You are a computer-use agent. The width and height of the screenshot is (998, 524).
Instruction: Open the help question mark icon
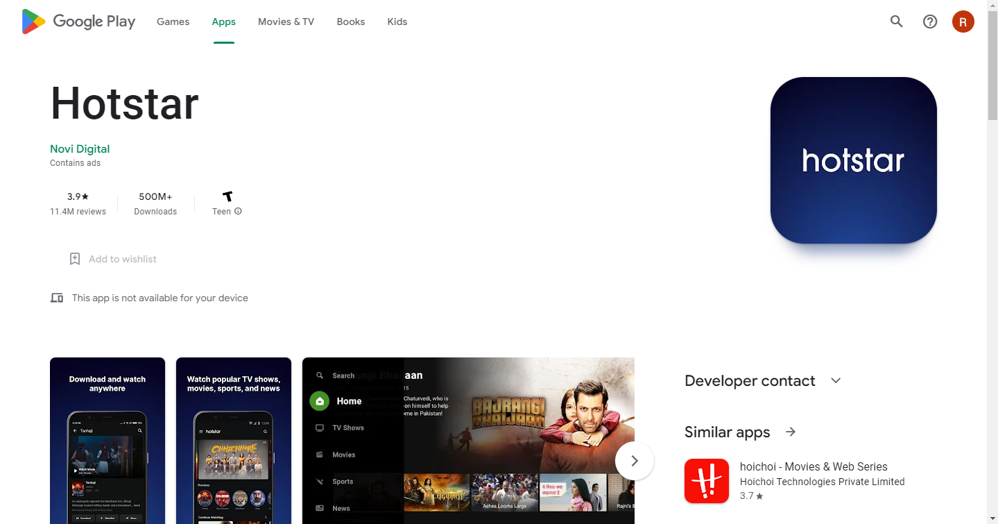(930, 22)
